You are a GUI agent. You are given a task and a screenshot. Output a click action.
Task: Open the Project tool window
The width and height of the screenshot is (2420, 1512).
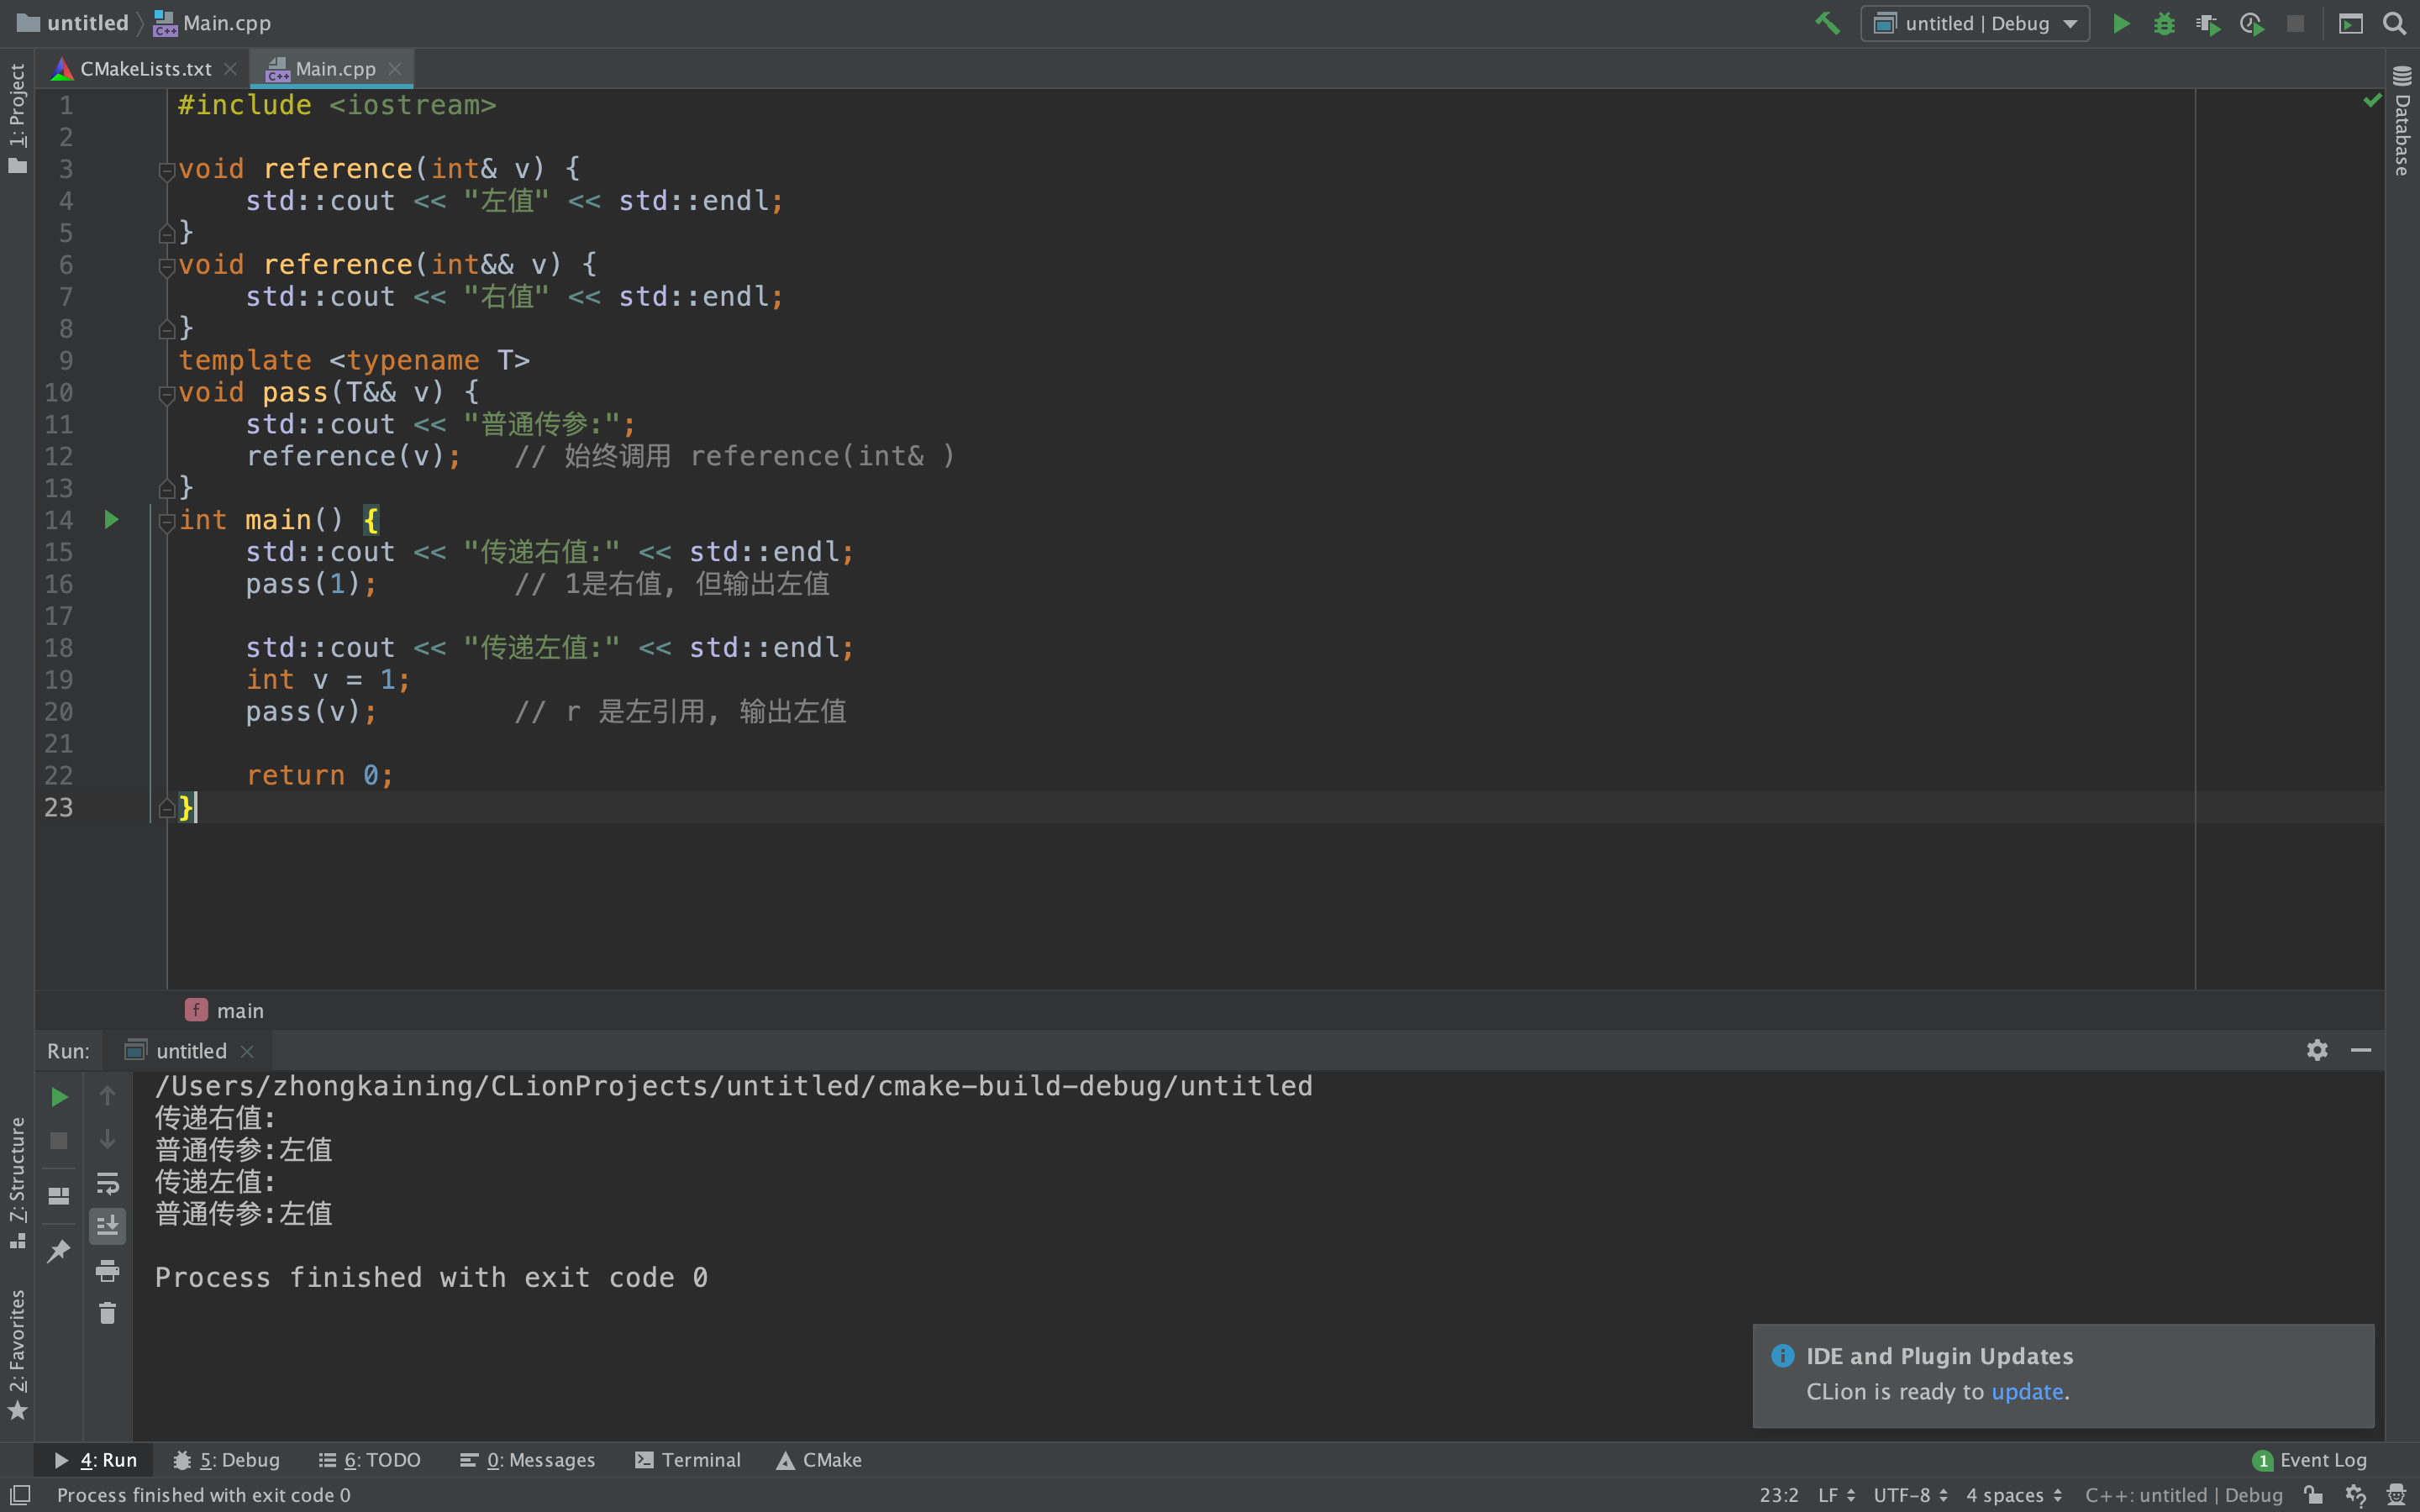click(17, 118)
